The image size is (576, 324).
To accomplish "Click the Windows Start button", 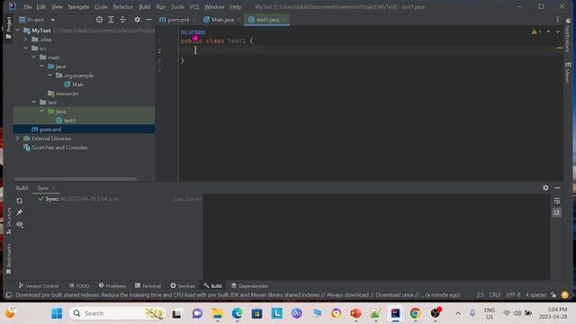I will pos(57,313).
